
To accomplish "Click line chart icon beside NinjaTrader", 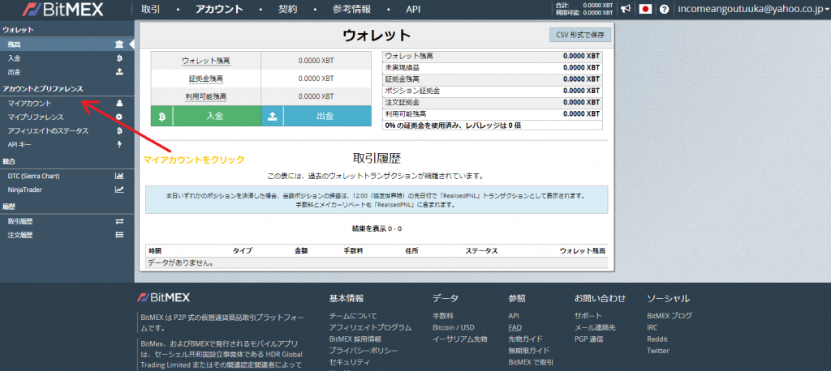I will coord(119,189).
